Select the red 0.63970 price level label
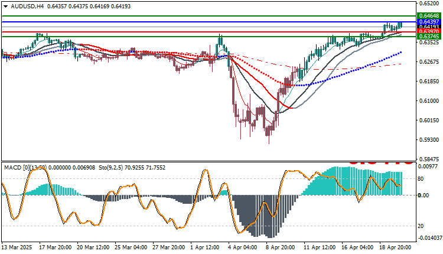This screenshot has height=254, width=443. click(x=429, y=31)
